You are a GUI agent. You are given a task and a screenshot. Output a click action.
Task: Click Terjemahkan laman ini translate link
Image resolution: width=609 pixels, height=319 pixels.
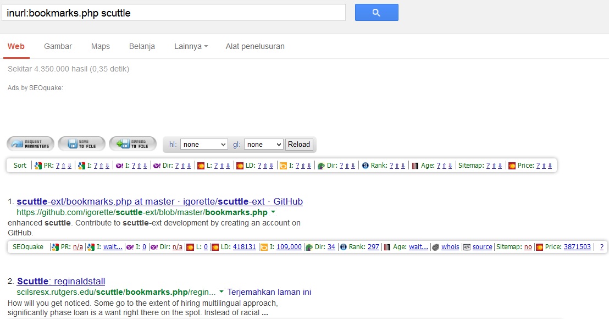(x=269, y=292)
